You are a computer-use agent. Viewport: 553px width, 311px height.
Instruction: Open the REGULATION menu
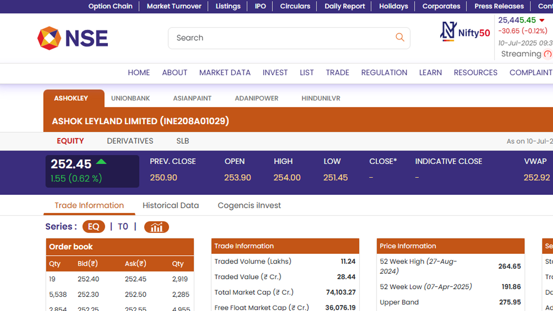pyautogui.click(x=384, y=73)
